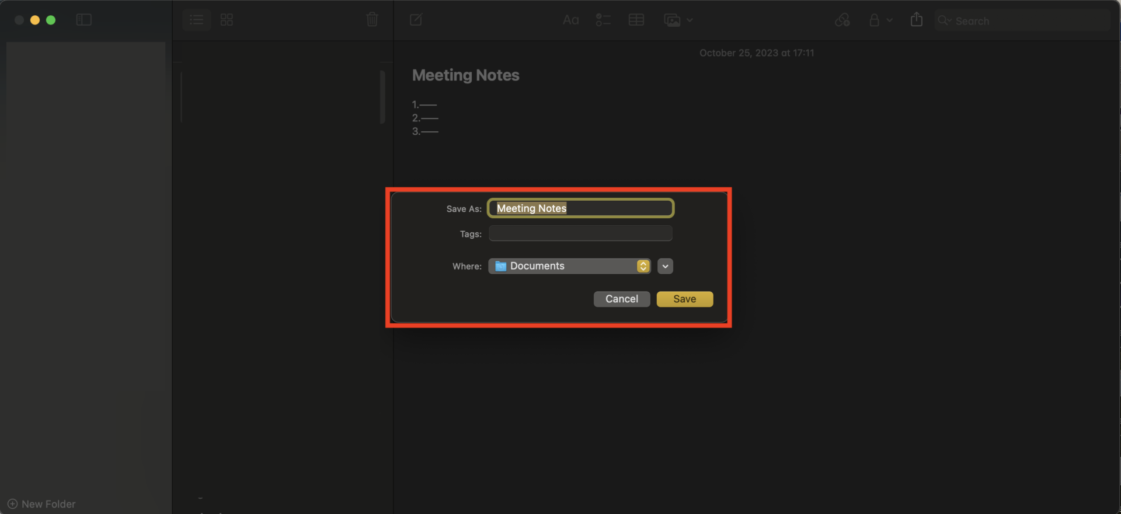
Task: Click the Documents folder icon in popup
Action: coord(500,266)
